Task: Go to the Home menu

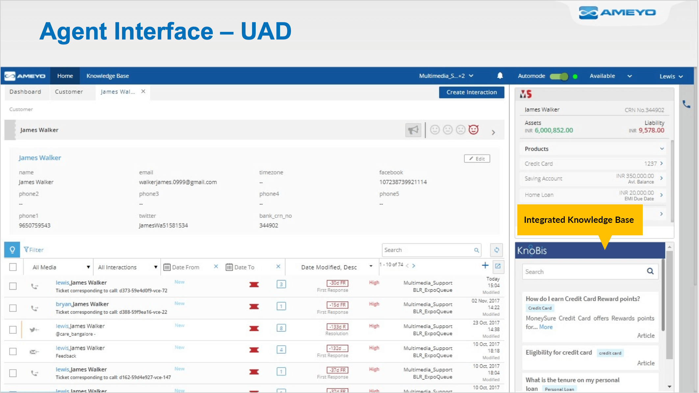Action: 65,76
